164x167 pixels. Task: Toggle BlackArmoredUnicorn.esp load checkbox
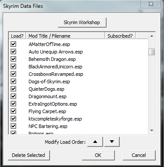pyautogui.click(x=13, y=67)
